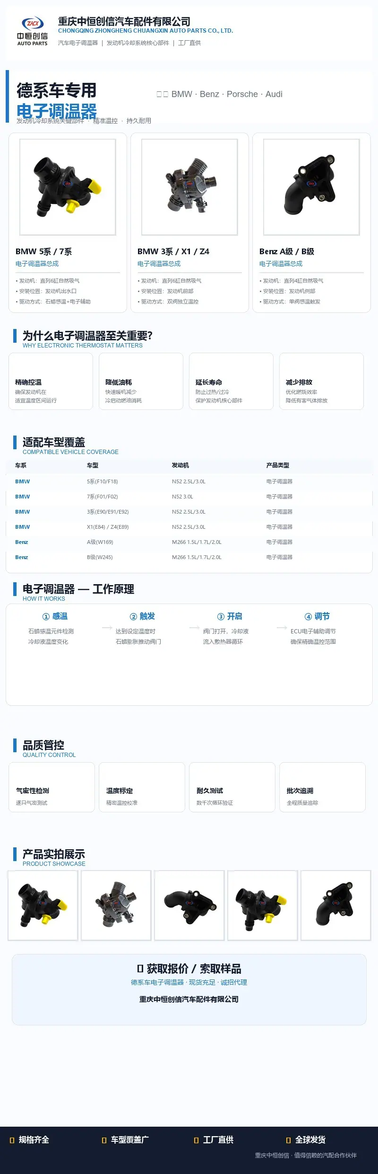The height and width of the screenshot is (1174, 378).
Task: Select the X1(E84) / Z4(E89) row
Action: coord(189,527)
